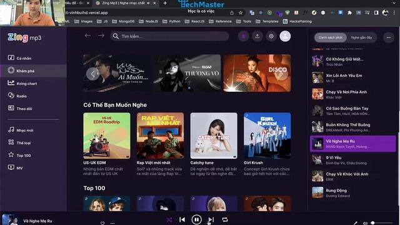This screenshot has height=225, width=400.
Task: Play Rung Động in queue
Action: (352, 193)
